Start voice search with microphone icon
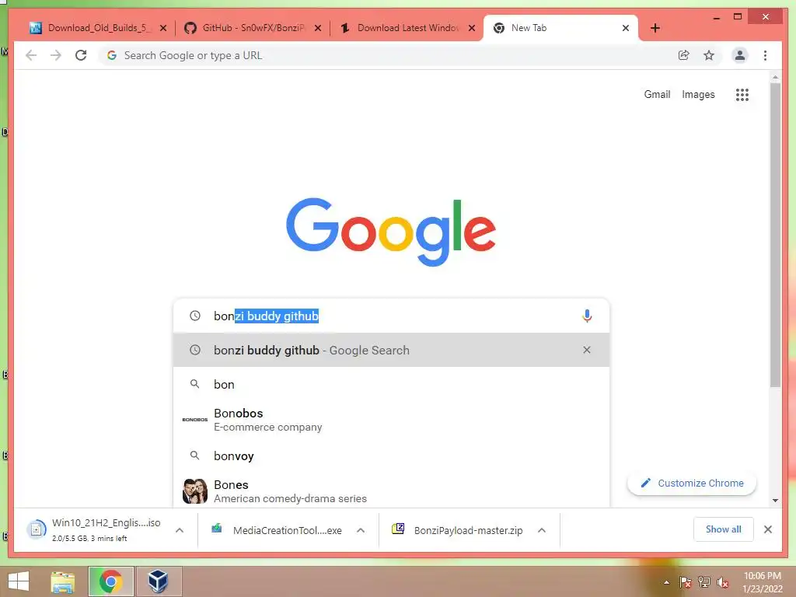Screen dimensions: 796x597 587,316
